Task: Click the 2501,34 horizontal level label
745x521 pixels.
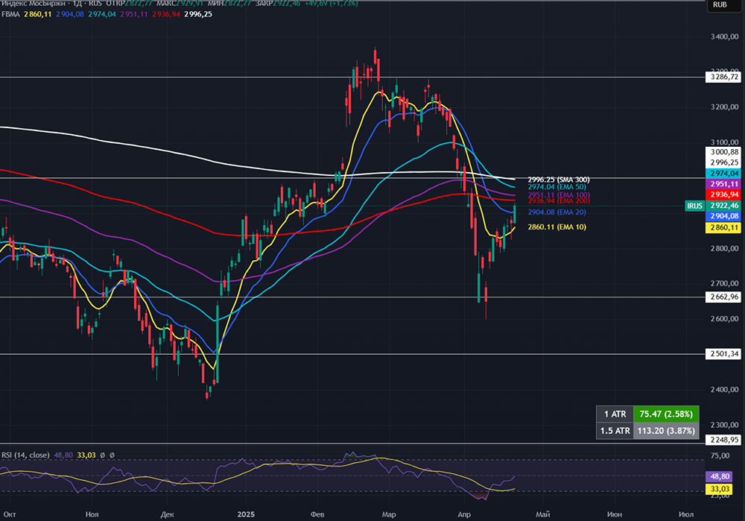Action: [x=723, y=354]
